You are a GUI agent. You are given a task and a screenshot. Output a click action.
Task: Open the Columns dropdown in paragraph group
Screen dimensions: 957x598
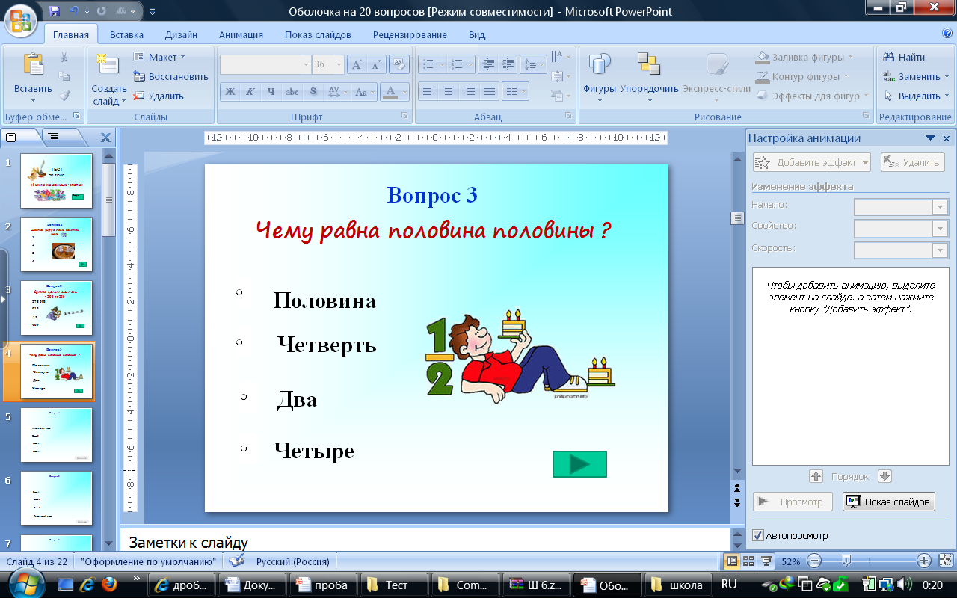pyautogui.click(x=515, y=91)
